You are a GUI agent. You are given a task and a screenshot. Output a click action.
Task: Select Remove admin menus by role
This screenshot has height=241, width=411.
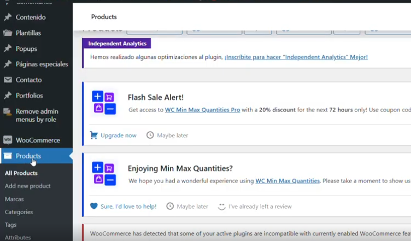(x=37, y=115)
